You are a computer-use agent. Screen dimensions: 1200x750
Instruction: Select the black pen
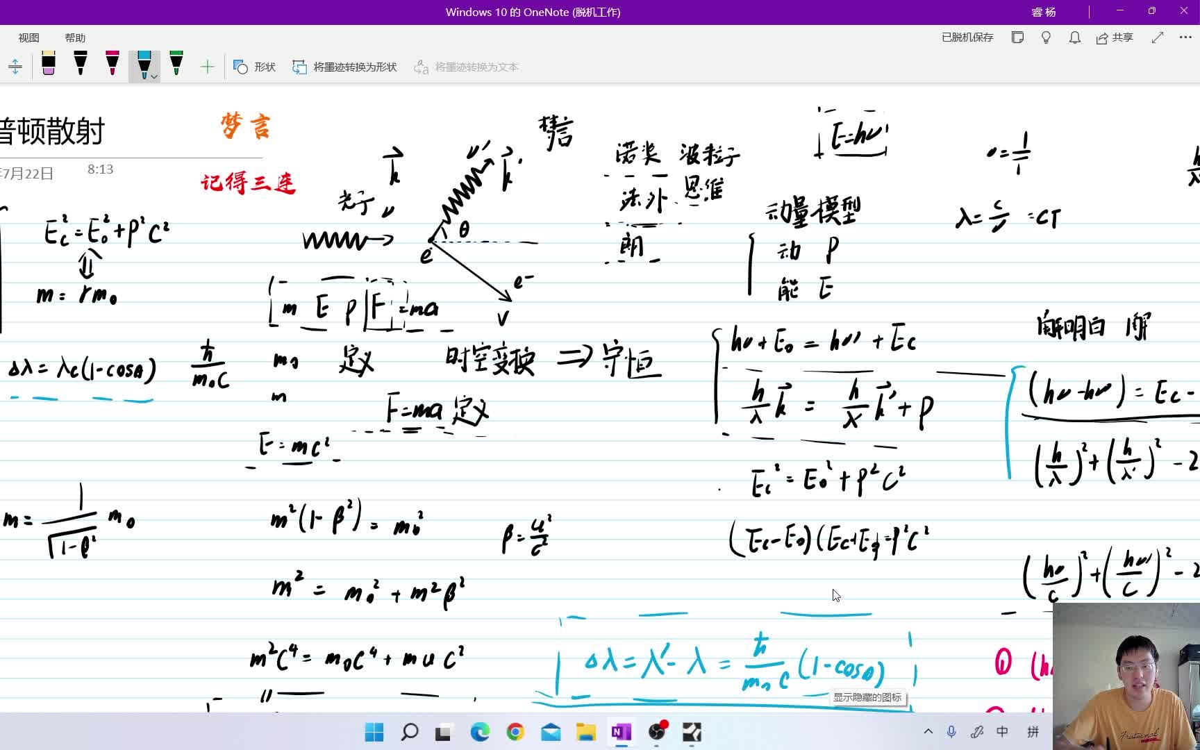[x=81, y=64]
